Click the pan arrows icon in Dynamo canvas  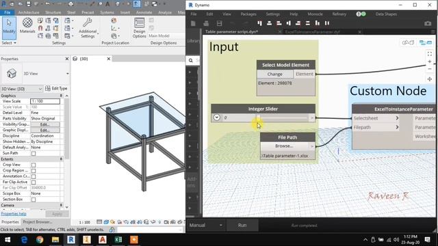click(430, 79)
